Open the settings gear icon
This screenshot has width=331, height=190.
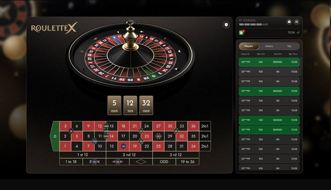coord(289,22)
